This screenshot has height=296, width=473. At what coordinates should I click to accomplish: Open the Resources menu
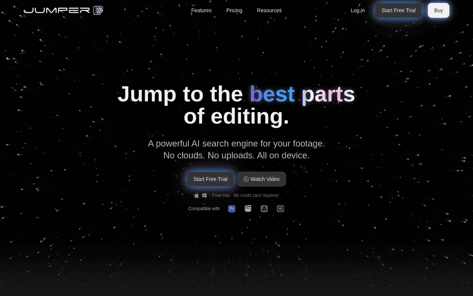pos(269,10)
